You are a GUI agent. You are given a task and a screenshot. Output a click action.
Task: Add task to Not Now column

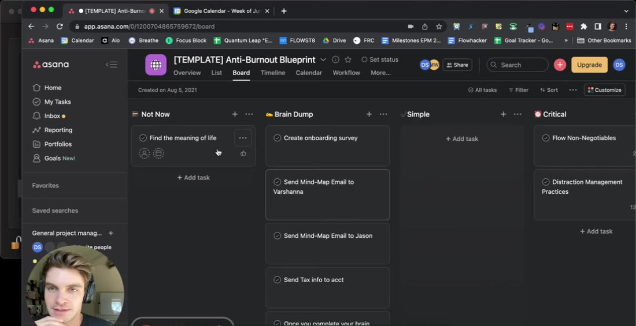click(235, 114)
